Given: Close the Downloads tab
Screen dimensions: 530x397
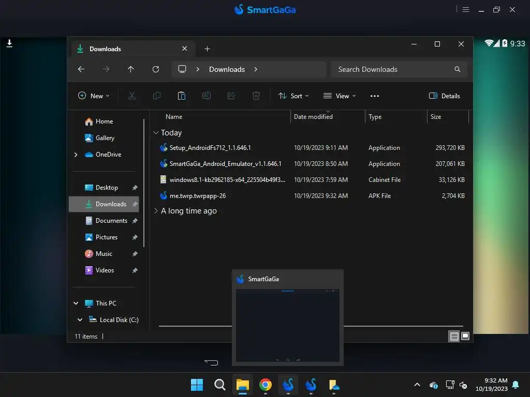Looking at the screenshot, I should [x=185, y=49].
